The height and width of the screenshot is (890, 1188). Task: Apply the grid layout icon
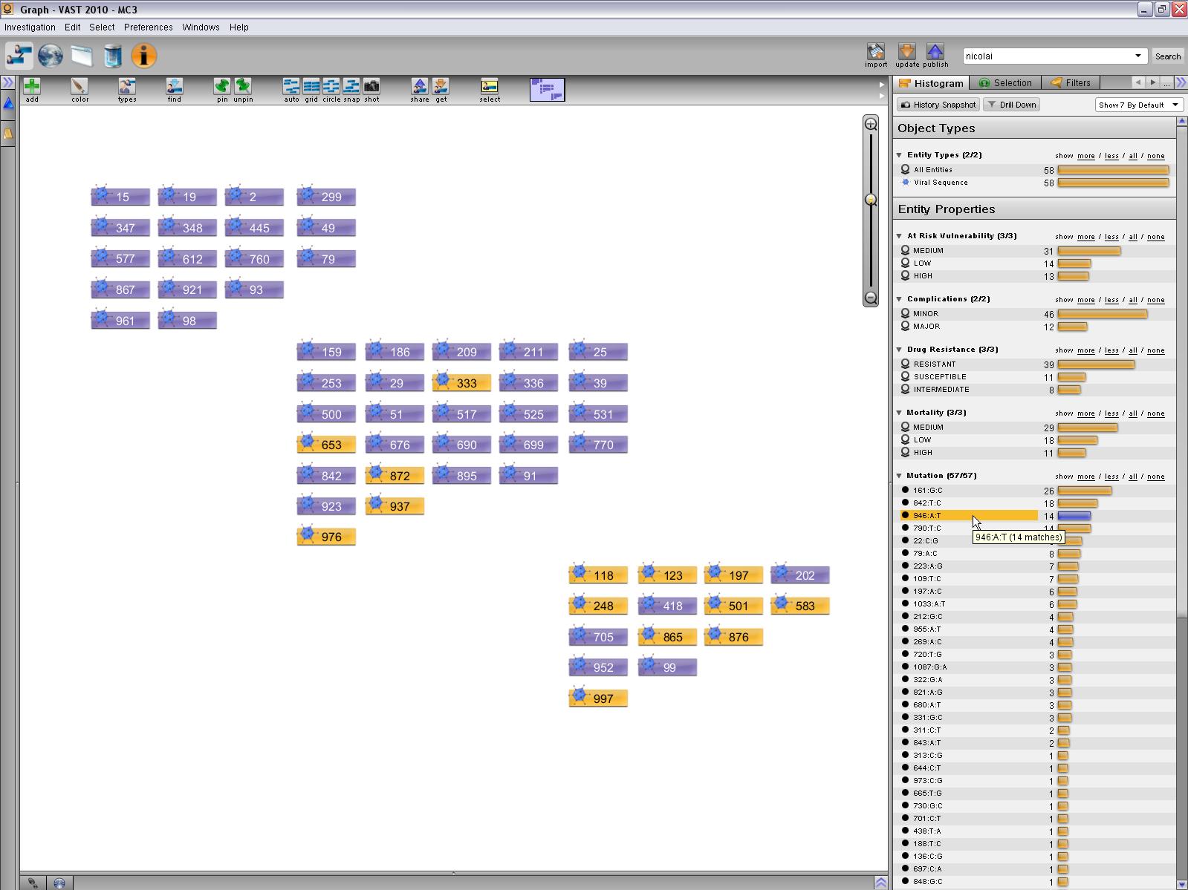coord(311,86)
